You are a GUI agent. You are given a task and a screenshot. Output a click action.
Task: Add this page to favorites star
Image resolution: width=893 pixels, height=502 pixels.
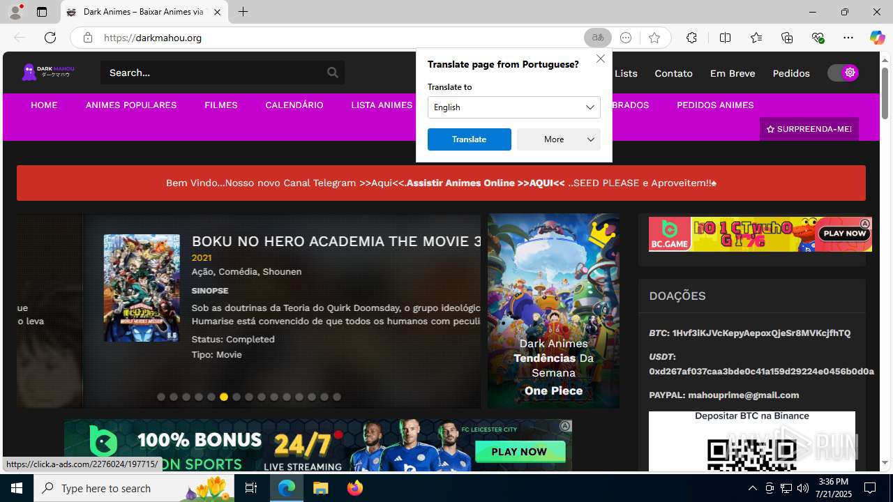(654, 38)
